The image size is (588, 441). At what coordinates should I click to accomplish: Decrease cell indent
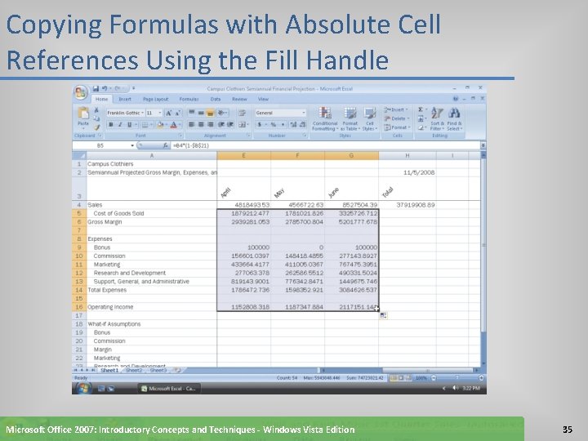(221, 124)
